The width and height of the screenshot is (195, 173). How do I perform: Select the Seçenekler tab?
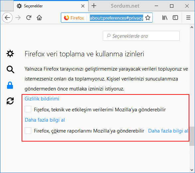pyautogui.click(x=51, y=6)
